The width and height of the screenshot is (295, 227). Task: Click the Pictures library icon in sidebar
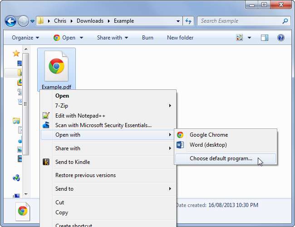pyautogui.click(x=20, y=150)
